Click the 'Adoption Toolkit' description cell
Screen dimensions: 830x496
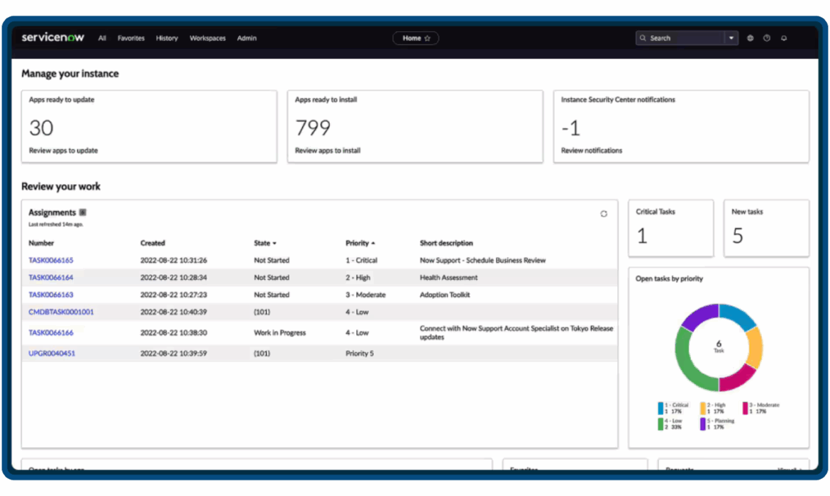tap(445, 295)
